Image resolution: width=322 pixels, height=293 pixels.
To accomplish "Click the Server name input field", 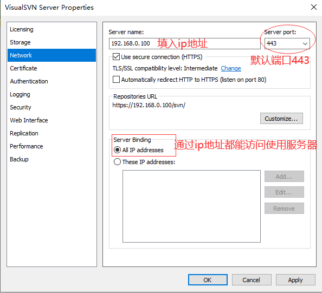I will click(x=185, y=43).
